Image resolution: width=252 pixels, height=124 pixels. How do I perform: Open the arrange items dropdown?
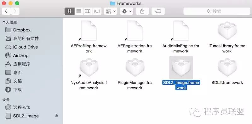(111, 11)
